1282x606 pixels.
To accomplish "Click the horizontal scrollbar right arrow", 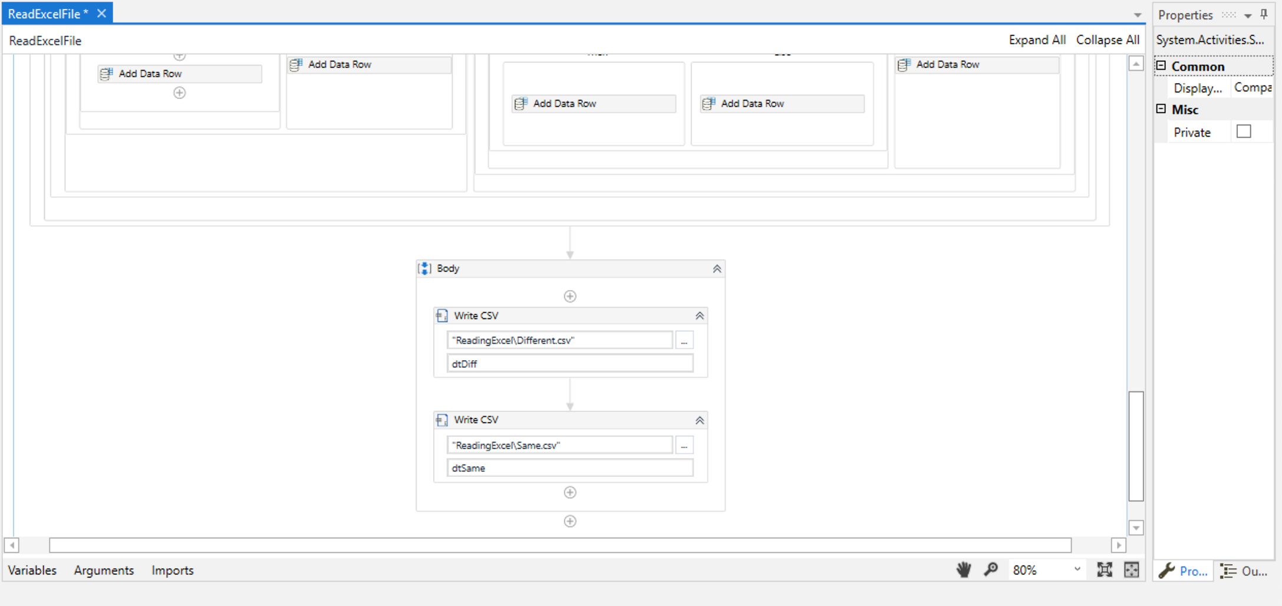I will coord(1118,545).
